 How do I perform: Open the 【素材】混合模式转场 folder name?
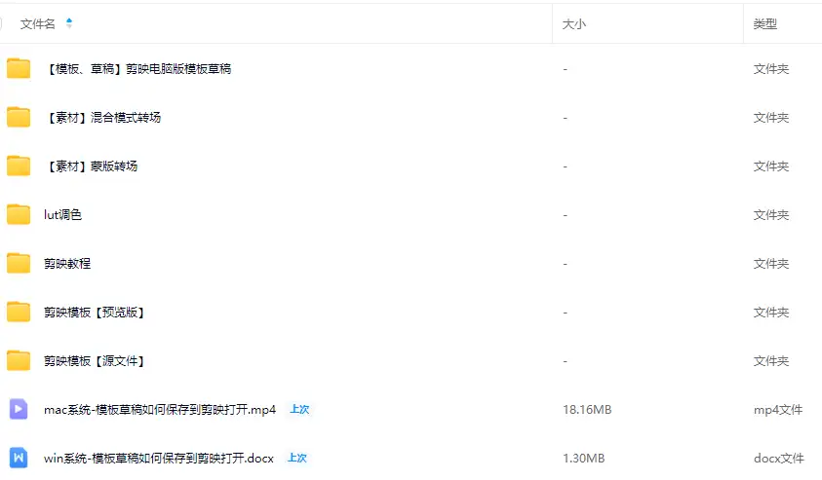102,118
